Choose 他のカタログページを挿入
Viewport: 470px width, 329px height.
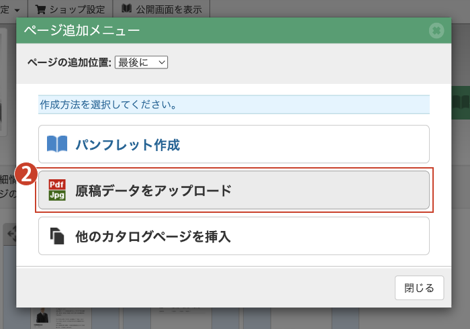[x=234, y=236]
